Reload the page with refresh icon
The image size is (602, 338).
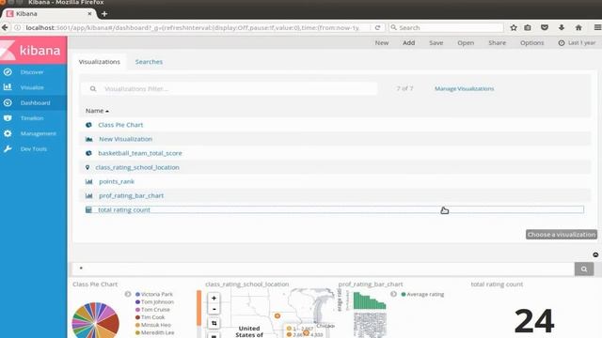point(378,27)
